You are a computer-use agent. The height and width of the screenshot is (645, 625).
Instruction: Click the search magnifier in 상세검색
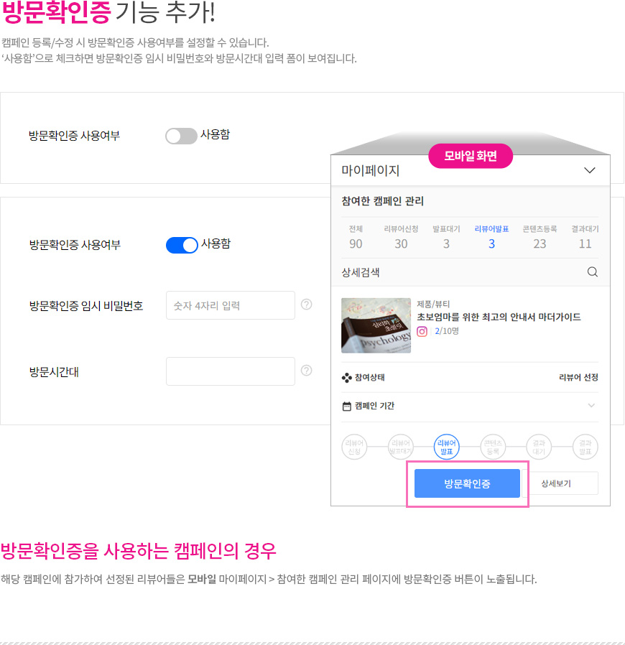pyautogui.click(x=592, y=272)
